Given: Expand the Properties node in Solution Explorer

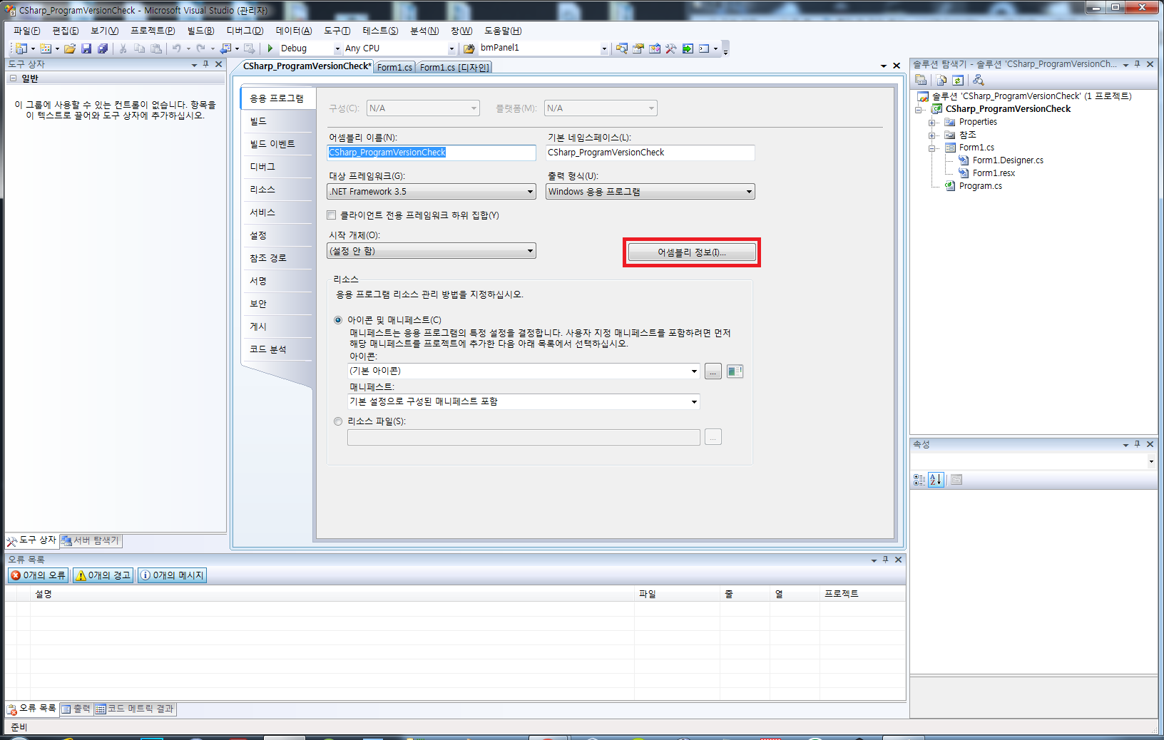Looking at the screenshot, I should click(932, 123).
